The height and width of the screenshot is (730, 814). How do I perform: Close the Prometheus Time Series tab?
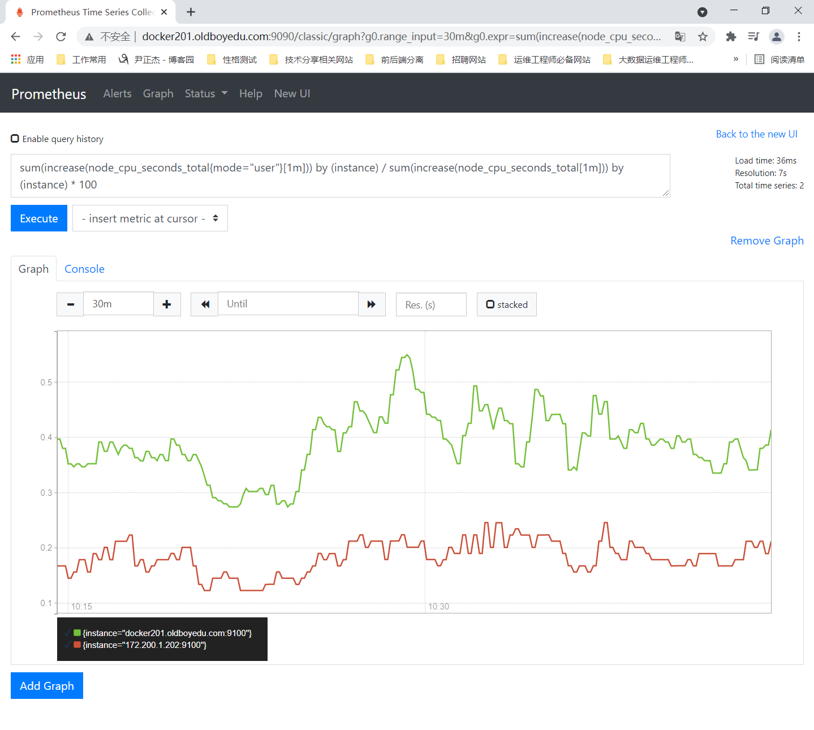[x=164, y=12]
